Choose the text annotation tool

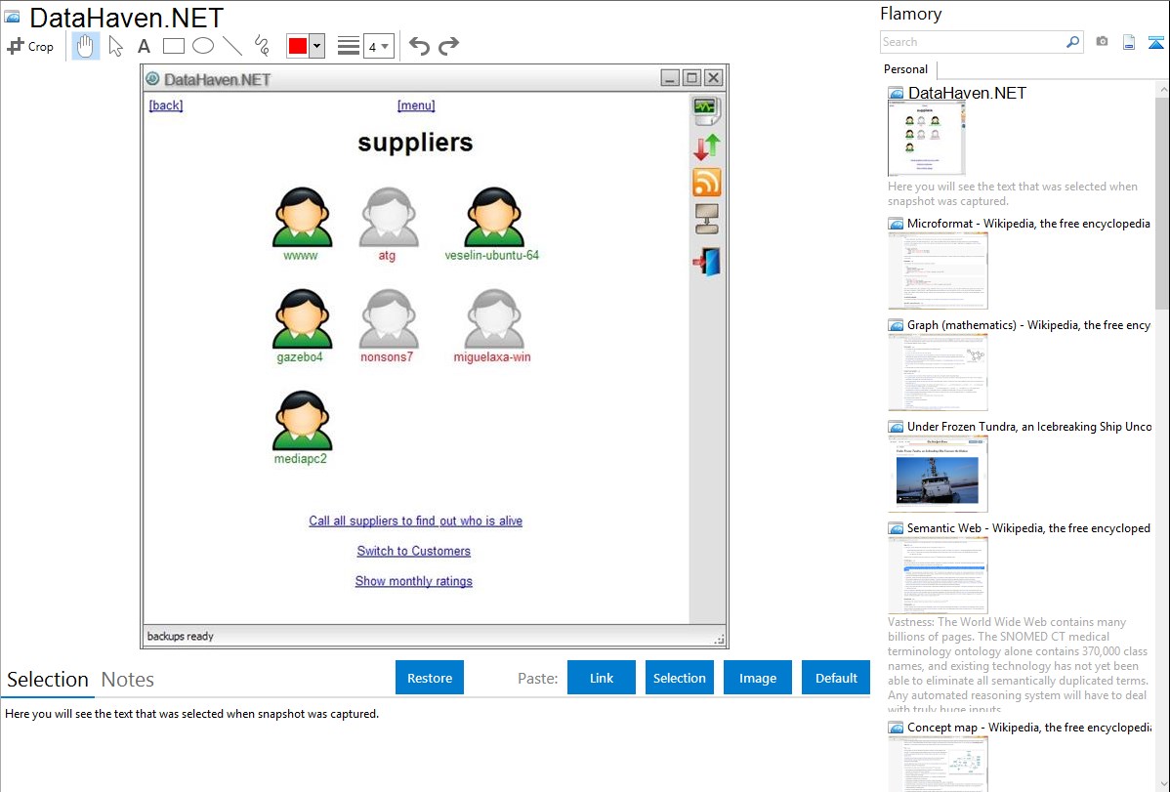point(144,46)
